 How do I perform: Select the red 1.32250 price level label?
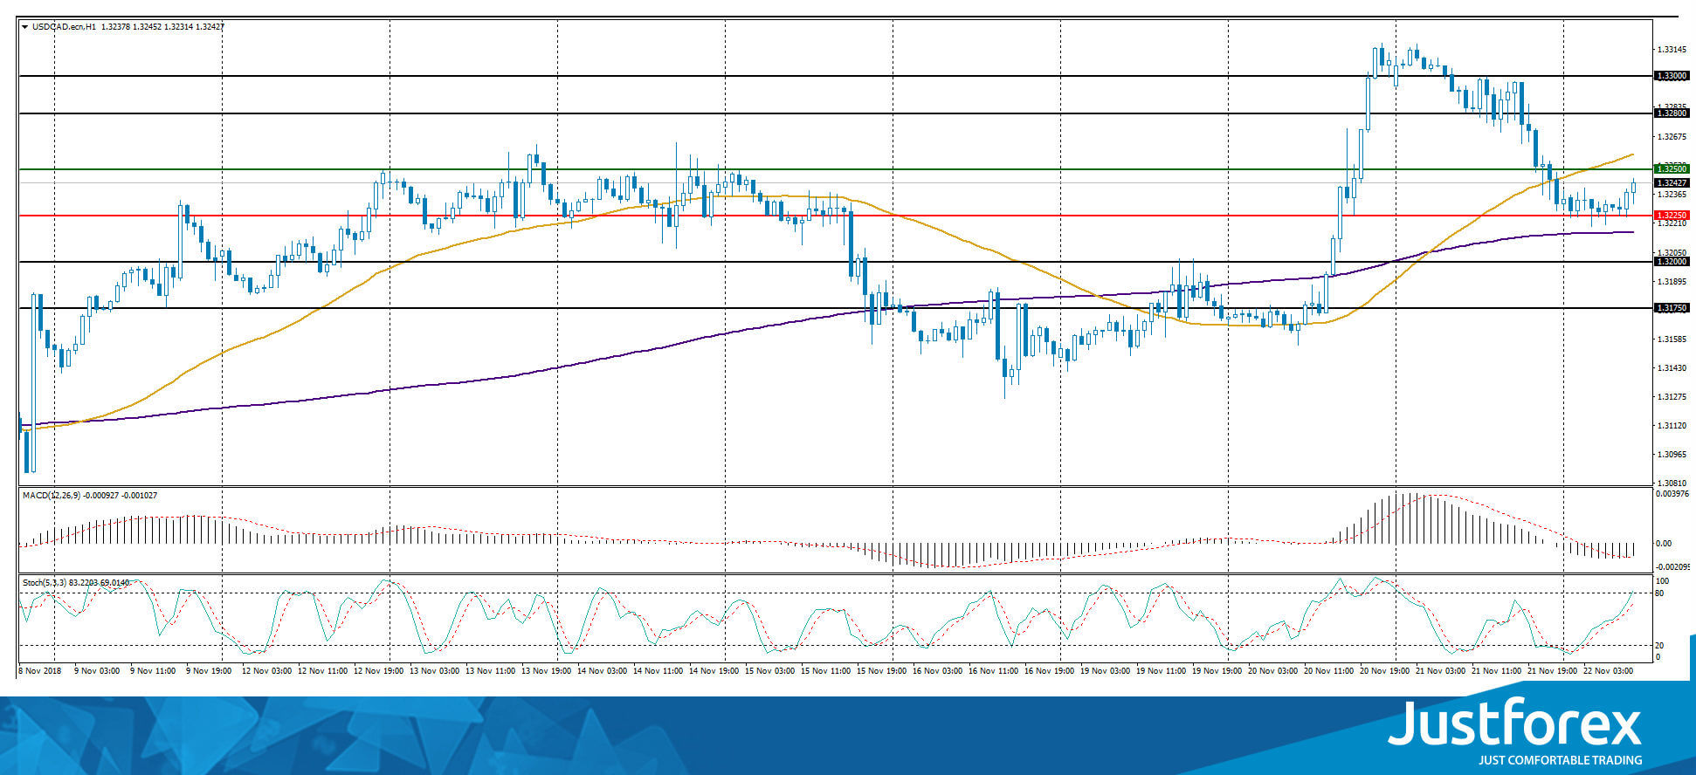coord(1672,215)
